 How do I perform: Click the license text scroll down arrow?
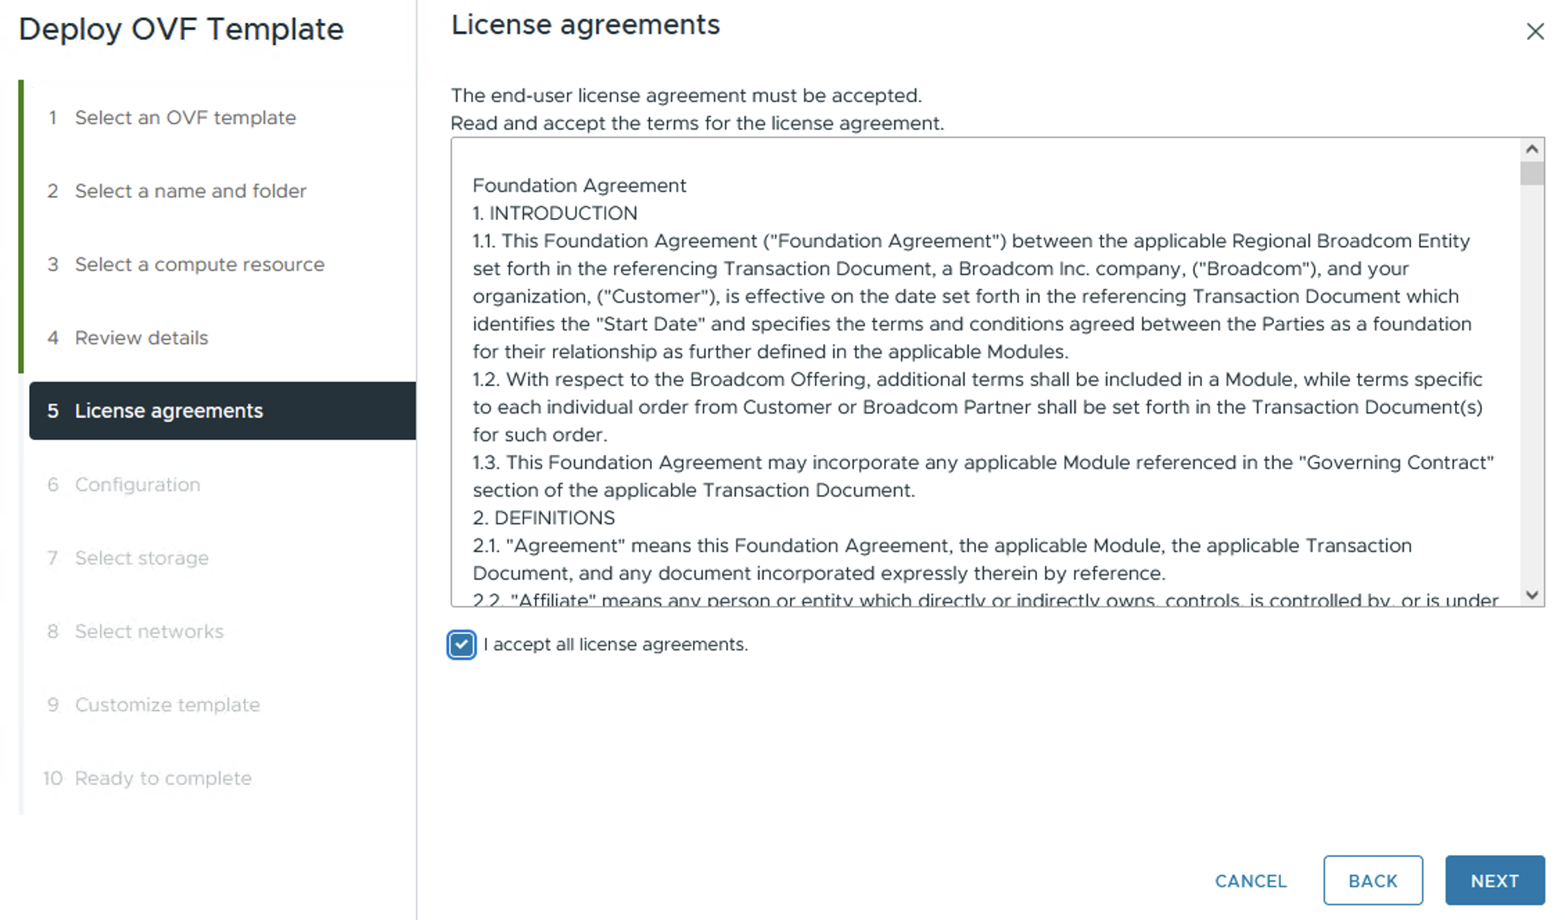point(1532,595)
